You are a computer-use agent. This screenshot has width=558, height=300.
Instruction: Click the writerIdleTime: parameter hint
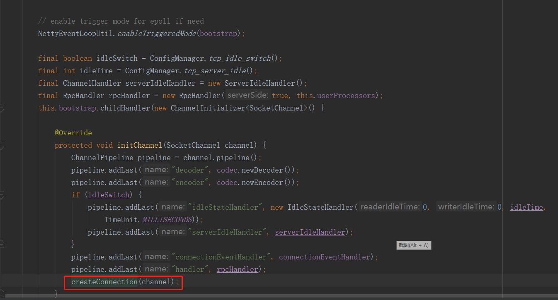466,207
